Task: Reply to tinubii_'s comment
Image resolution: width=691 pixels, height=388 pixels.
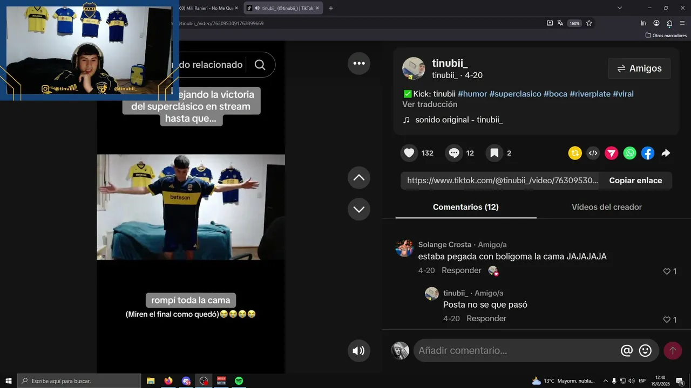Action: point(486,318)
